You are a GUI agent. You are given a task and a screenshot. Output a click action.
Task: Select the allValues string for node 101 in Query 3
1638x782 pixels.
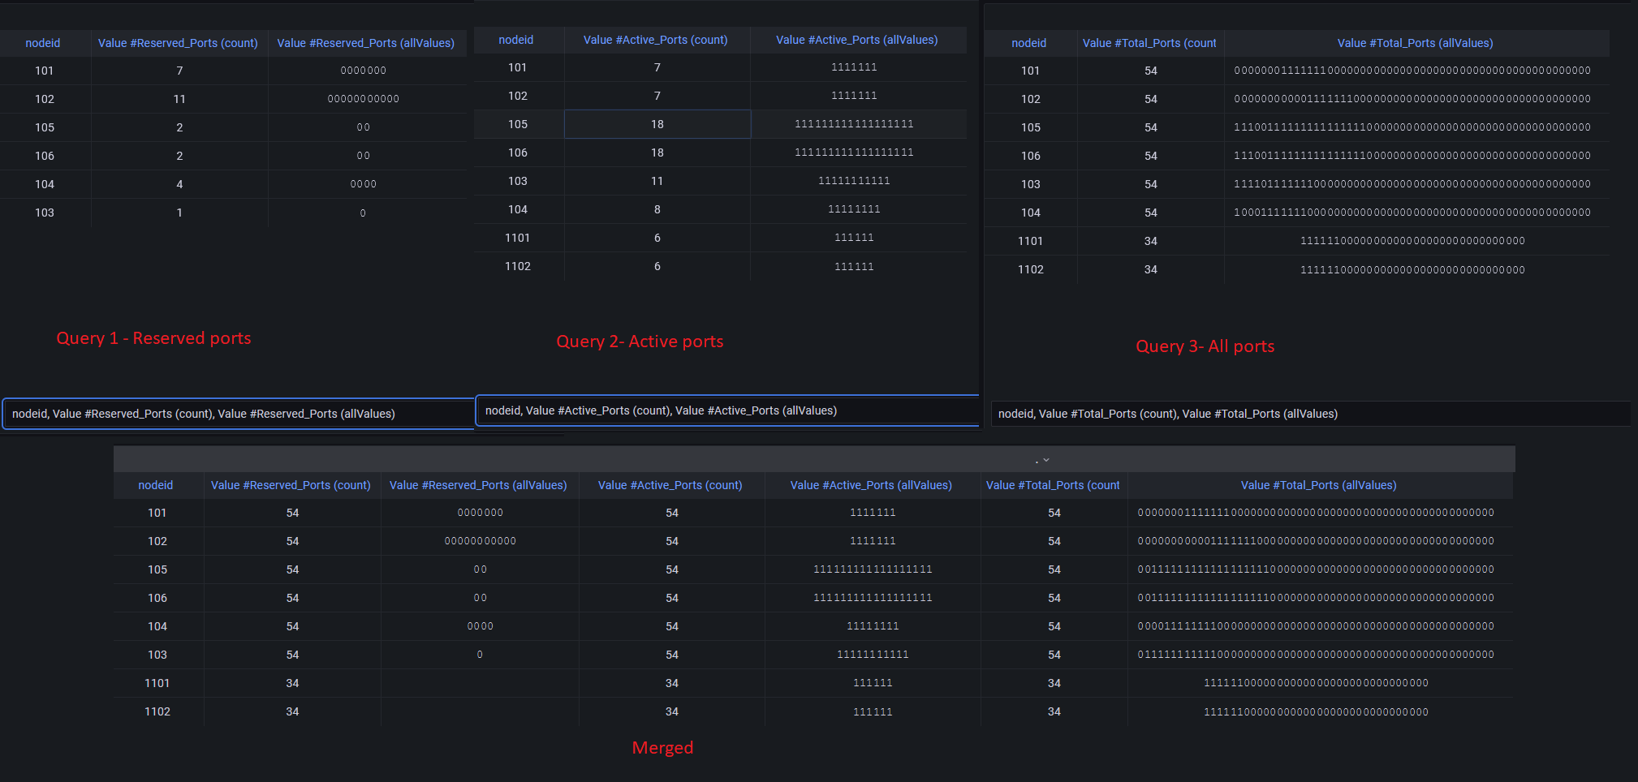coord(1413,71)
